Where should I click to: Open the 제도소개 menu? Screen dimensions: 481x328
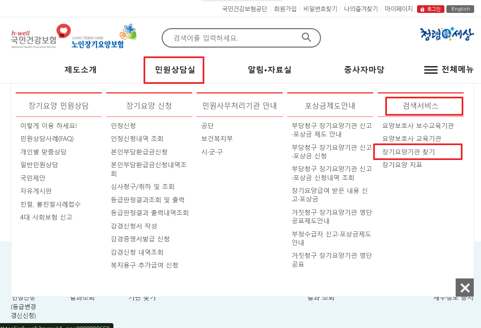[x=80, y=69]
